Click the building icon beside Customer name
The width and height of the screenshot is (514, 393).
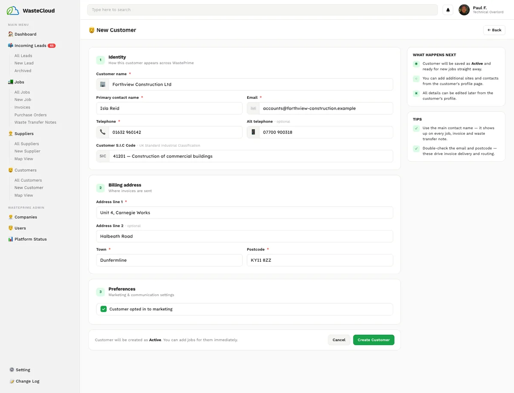pos(102,85)
